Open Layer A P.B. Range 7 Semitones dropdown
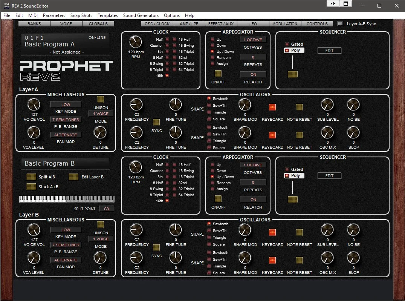405x301 pixels. pyautogui.click(x=66, y=120)
